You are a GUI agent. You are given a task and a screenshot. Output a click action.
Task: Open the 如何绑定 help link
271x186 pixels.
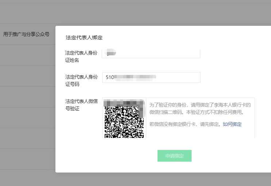[x=232, y=124]
